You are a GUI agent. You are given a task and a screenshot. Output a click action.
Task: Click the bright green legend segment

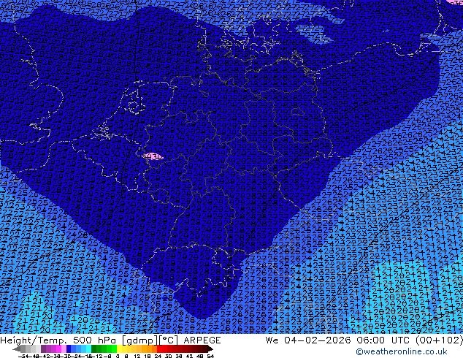click(x=114, y=349)
